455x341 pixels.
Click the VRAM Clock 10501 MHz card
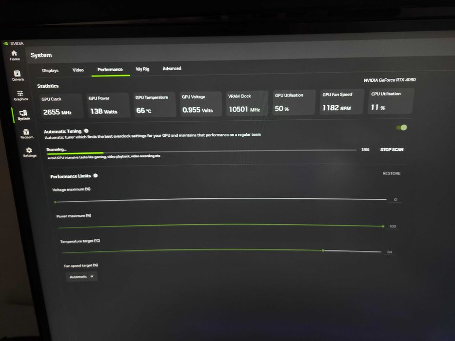pos(247,103)
